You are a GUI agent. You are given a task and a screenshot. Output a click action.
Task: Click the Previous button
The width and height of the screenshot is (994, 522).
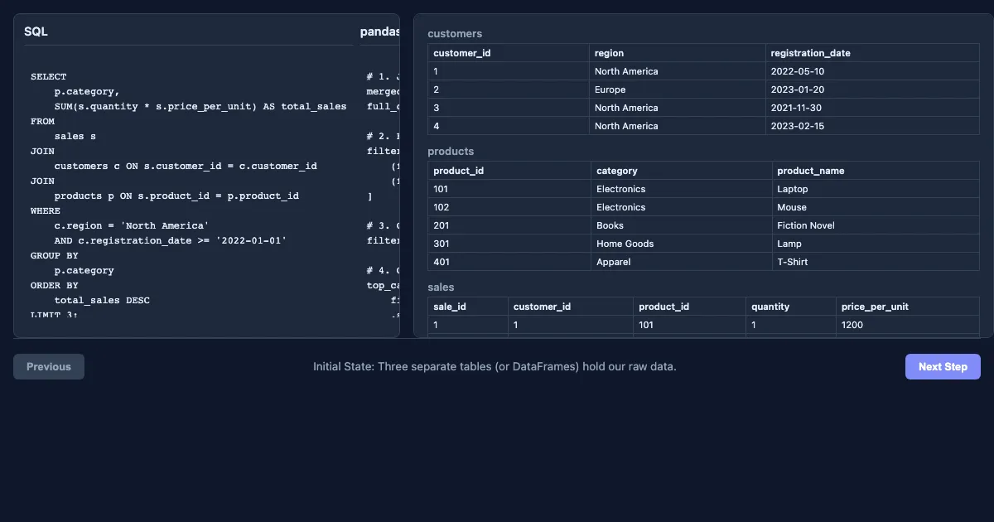[49, 366]
